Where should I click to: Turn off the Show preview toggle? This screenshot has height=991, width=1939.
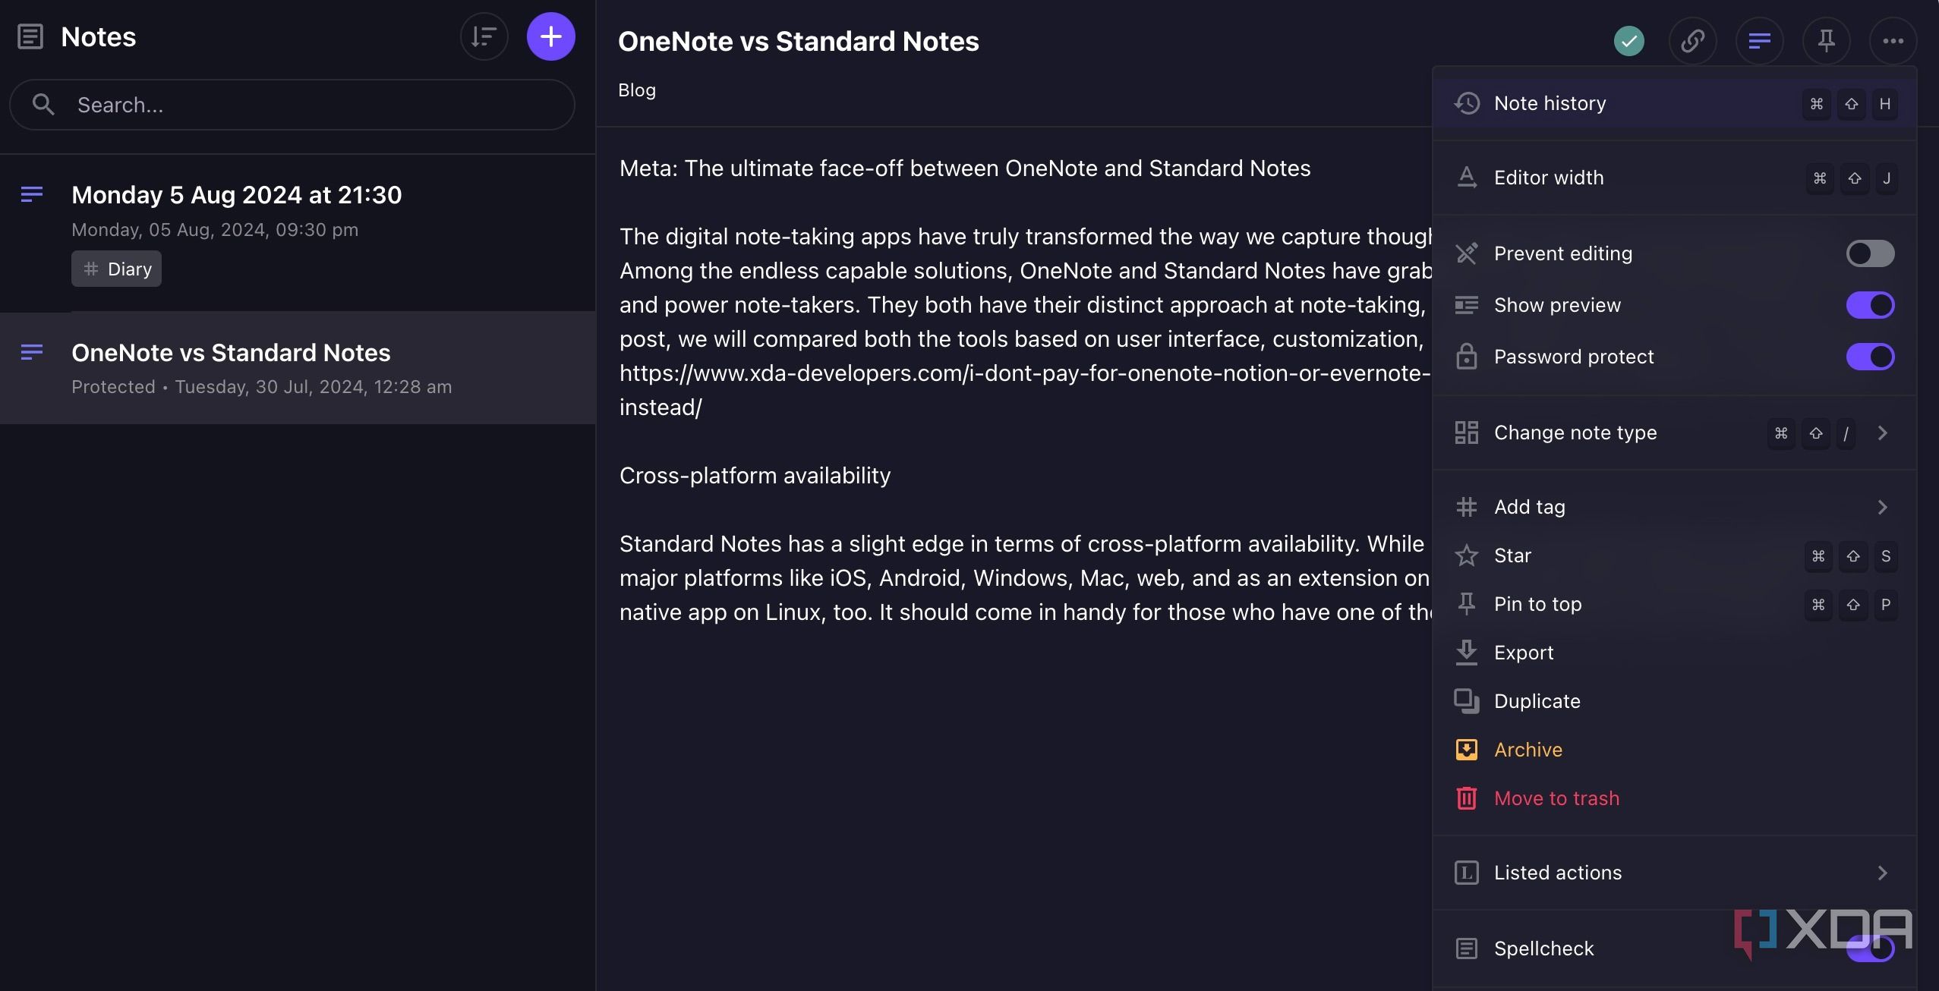pyautogui.click(x=1870, y=305)
